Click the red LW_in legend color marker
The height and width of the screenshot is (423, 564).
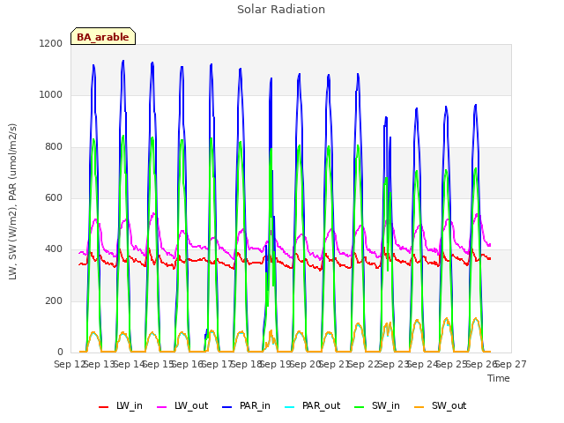click(104, 407)
